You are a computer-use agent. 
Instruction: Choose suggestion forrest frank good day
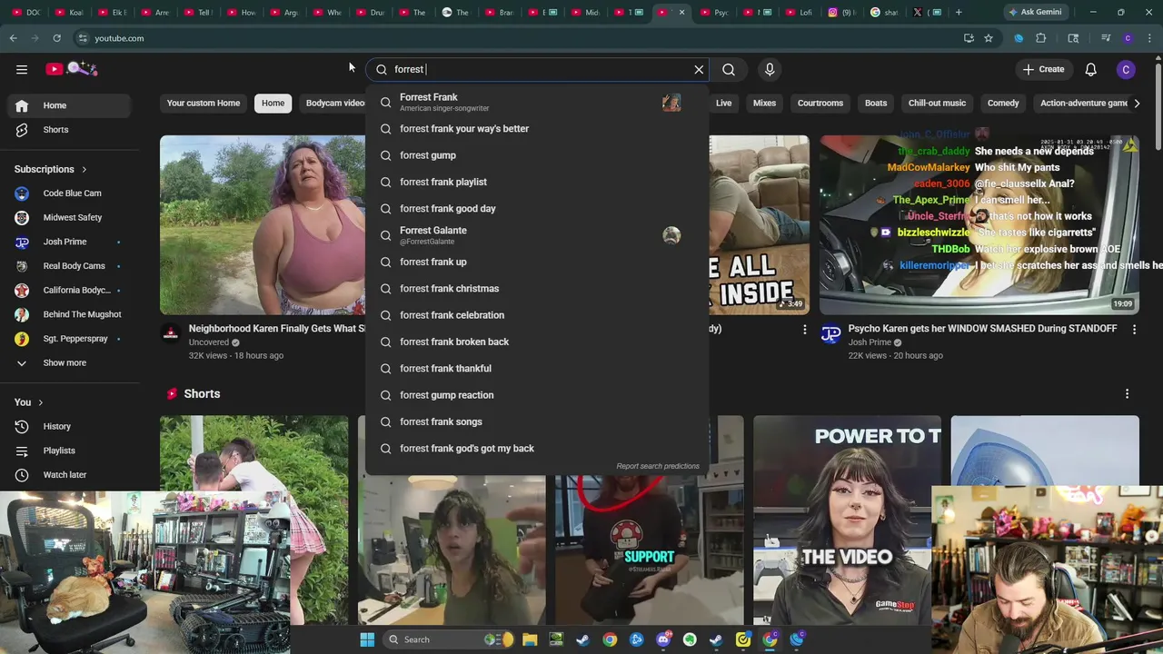[536, 209]
